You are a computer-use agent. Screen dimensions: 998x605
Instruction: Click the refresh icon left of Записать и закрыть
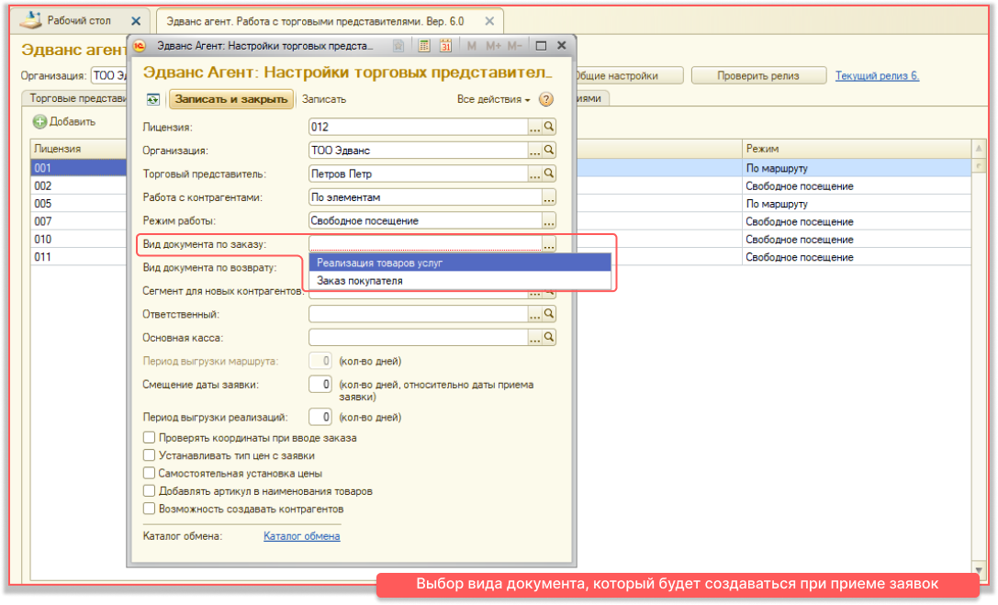153,99
